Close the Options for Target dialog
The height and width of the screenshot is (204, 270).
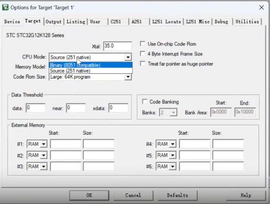(x=261, y=7)
